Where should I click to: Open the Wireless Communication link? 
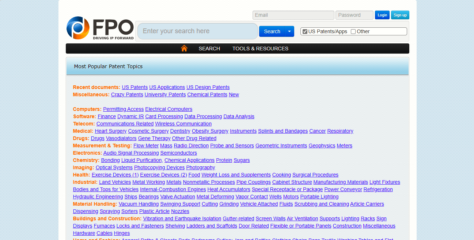click(x=183, y=124)
